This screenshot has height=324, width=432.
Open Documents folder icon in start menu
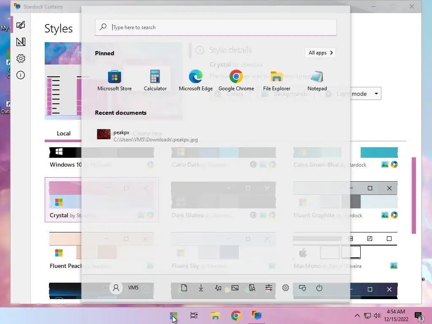tap(184, 288)
